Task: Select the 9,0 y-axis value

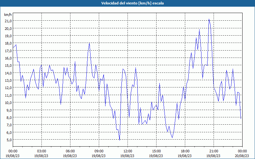Action: tap(9, 110)
